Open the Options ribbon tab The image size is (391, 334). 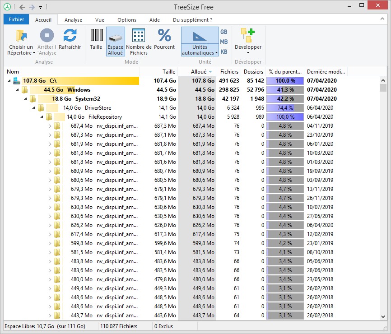pyautogui.click(x=127, y=20)
